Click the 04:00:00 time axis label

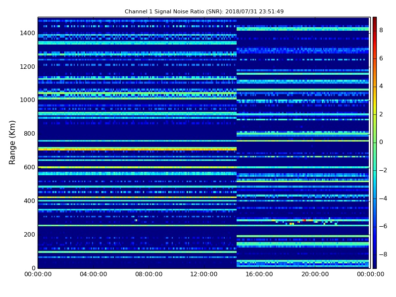pos(94,274)
